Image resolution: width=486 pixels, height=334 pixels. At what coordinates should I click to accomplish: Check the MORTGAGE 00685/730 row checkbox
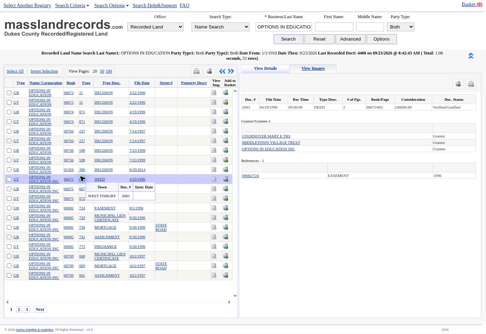(x=9, y=227)
